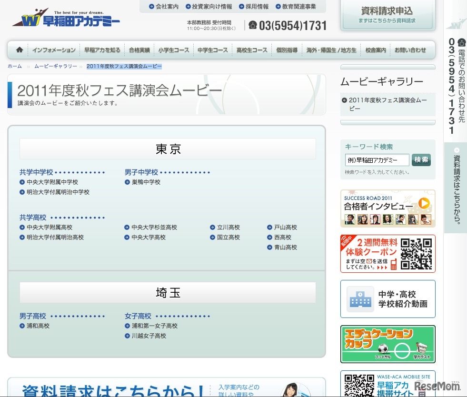Click the home icon in navigation bar
The height and width of the screenshot is (397, 467).
tap(20, 50)
